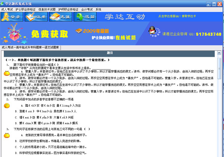Screen dimensions: 224x157
Task: Click question 3 stem 下列句子在修辞方法的运用上
Action: [x=52, y=129]
